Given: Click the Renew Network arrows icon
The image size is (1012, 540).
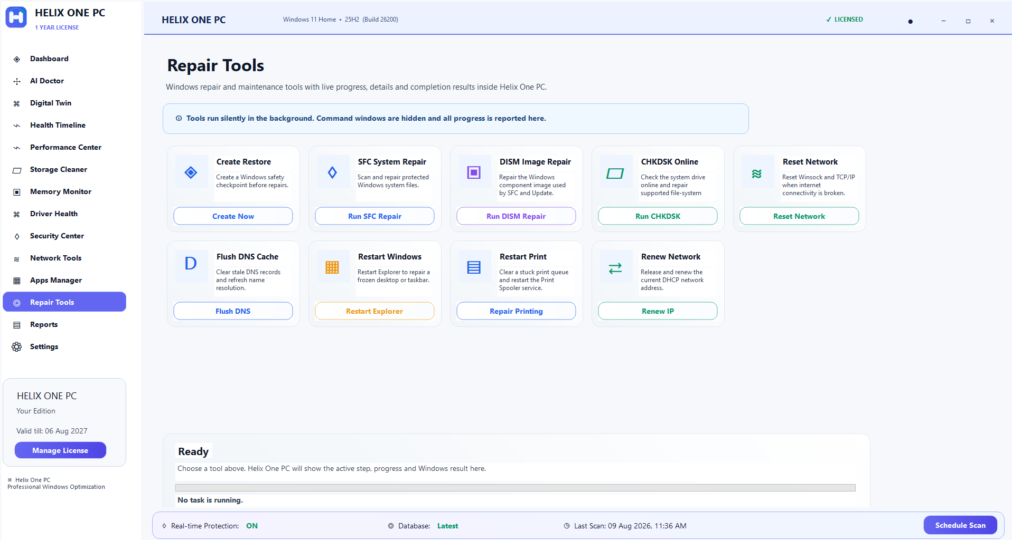Looking at the screenshot, I should tap(615, 268).
